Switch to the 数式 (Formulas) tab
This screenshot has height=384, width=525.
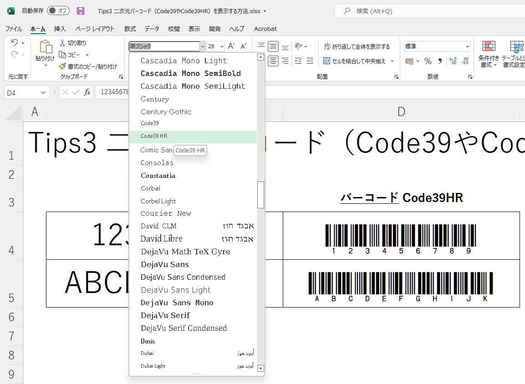coord(130,29)
